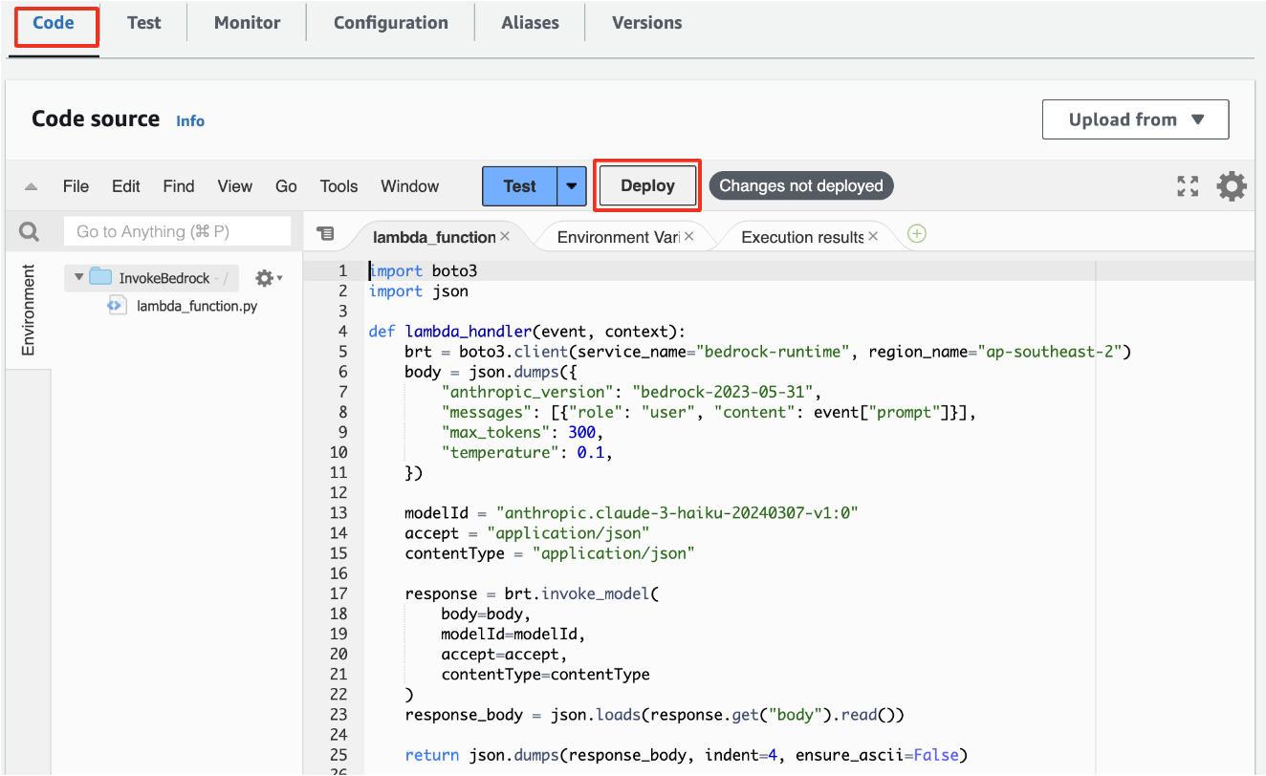Open the file search magnifier panel

(29, 230)
